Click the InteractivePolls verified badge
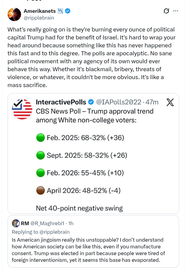 click(x=91, y=102)
